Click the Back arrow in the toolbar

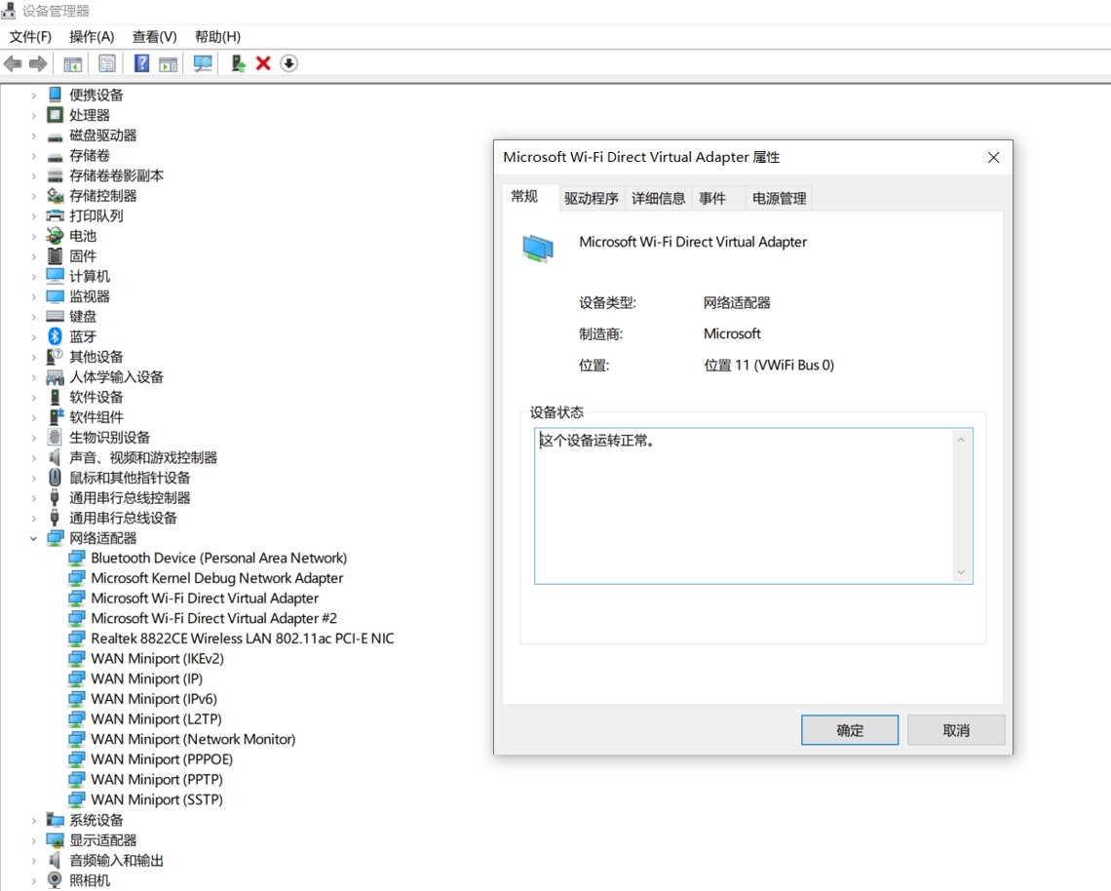coord(13,63)
